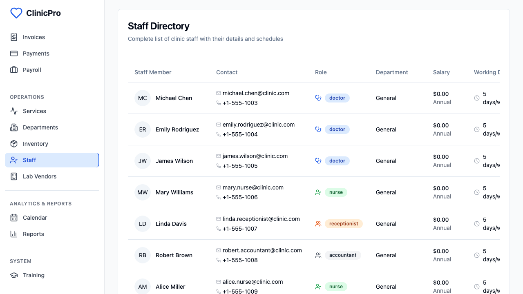The width and height of the screenshot is (523, 294).
Task: Click the name Emily Rodriguez
Action: coord(177,129)
